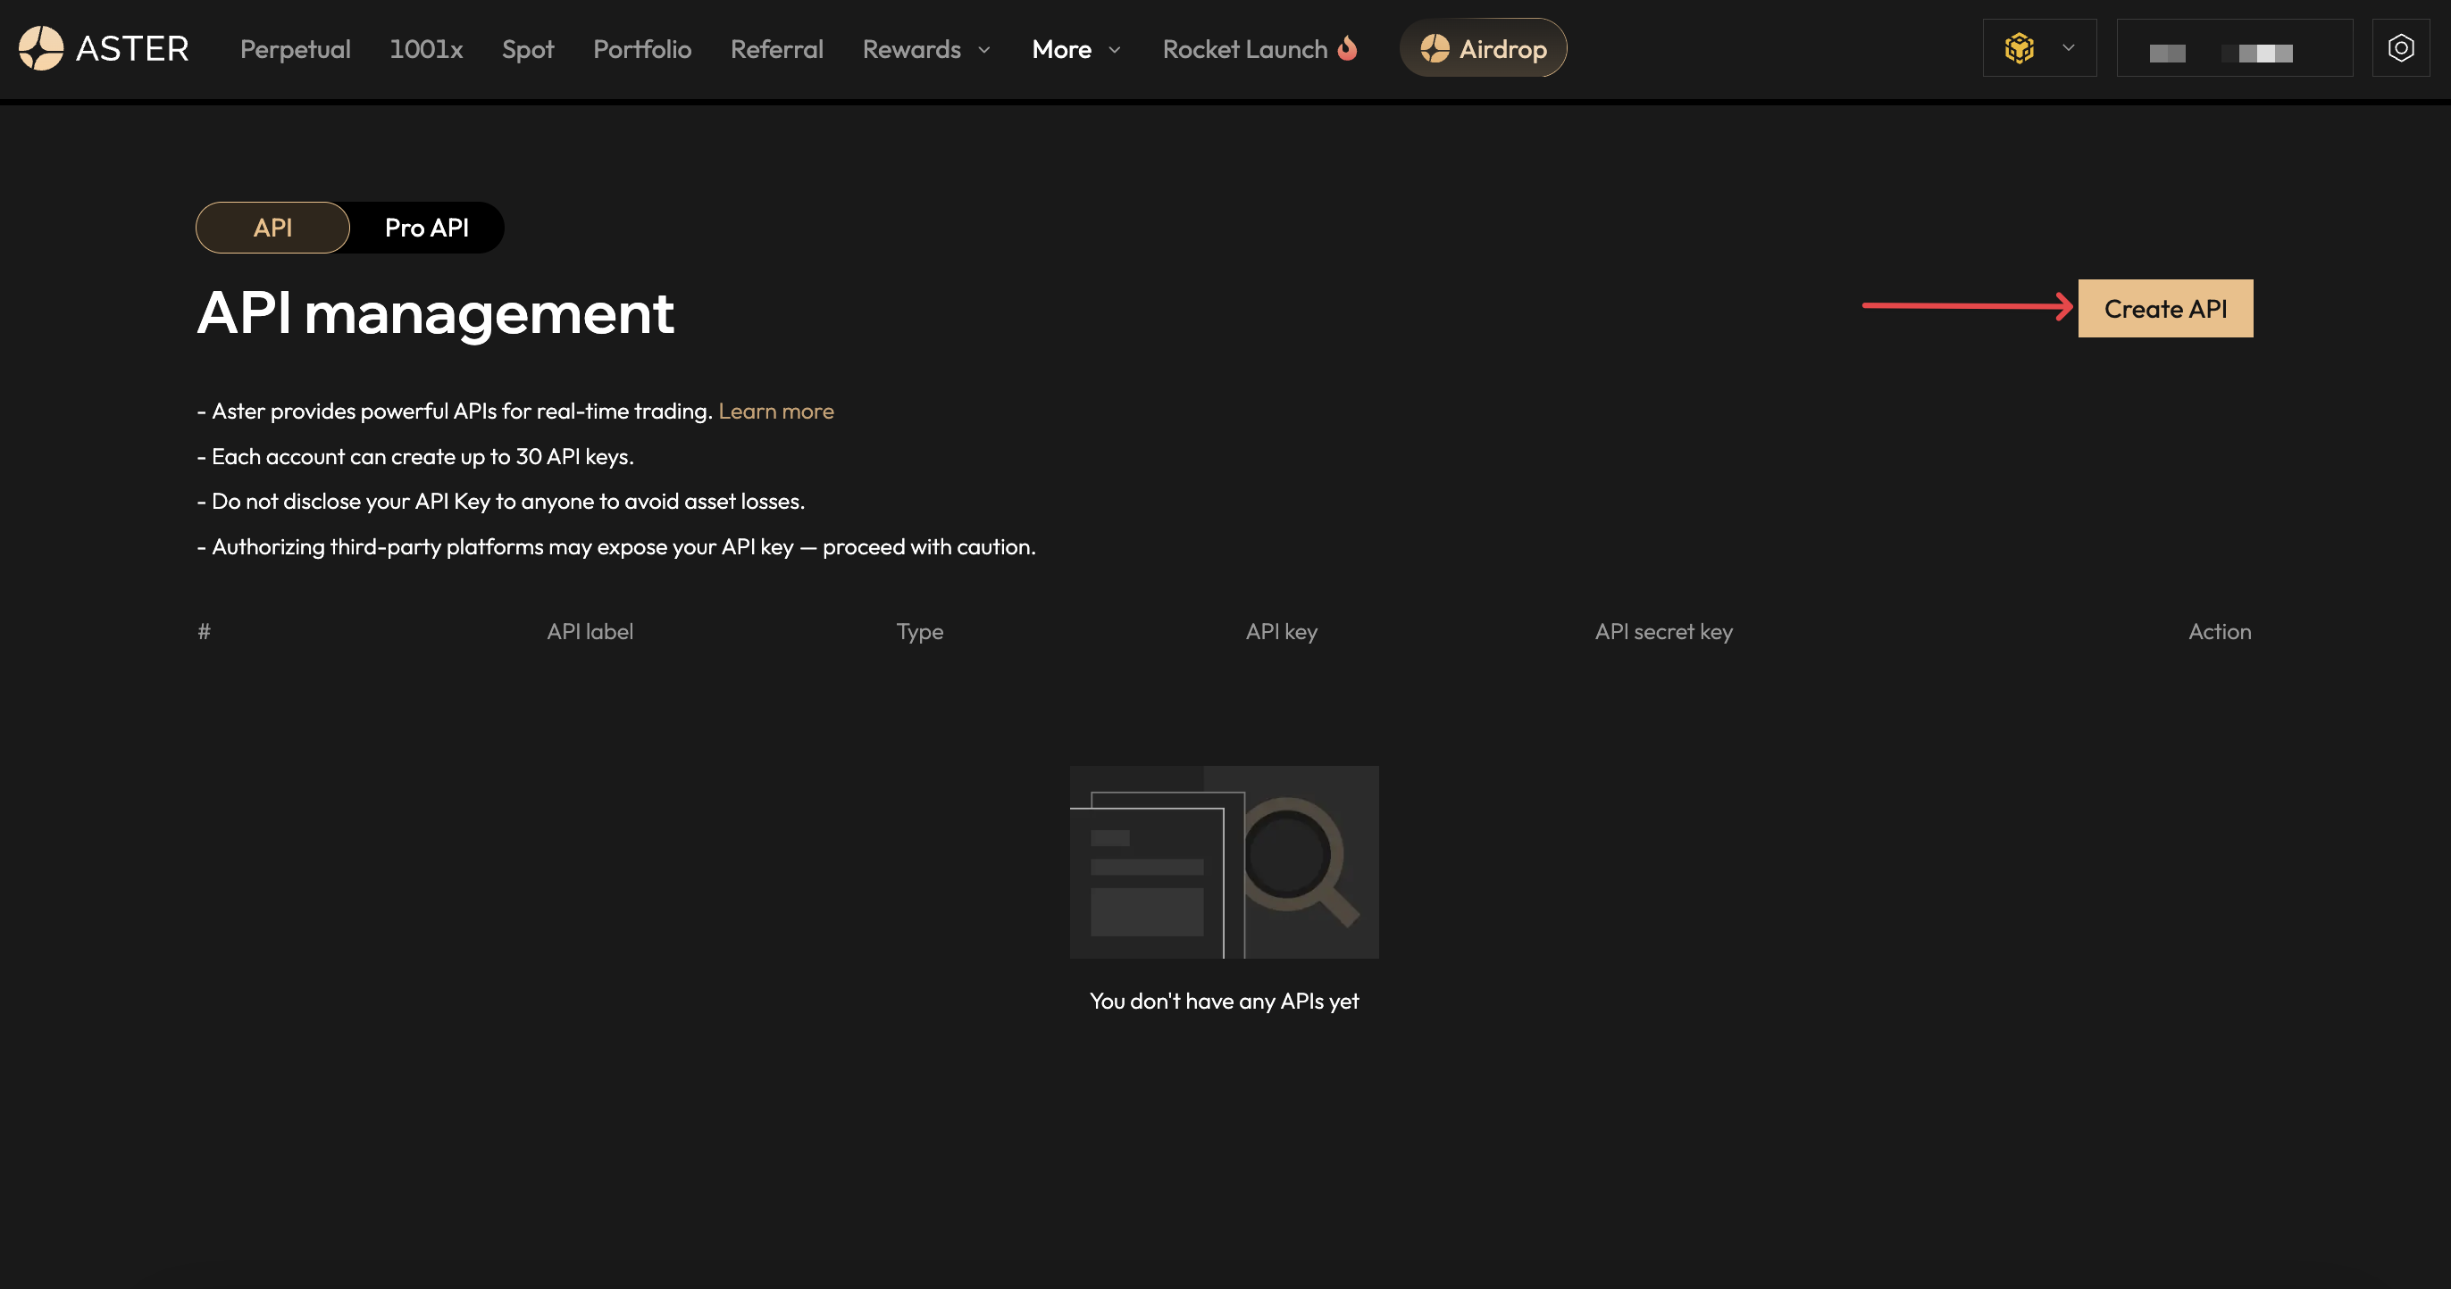The width and height of the screenshot is (2451, 1289).
Task: Open the network selector chevron
Action: coord(2069,47)
